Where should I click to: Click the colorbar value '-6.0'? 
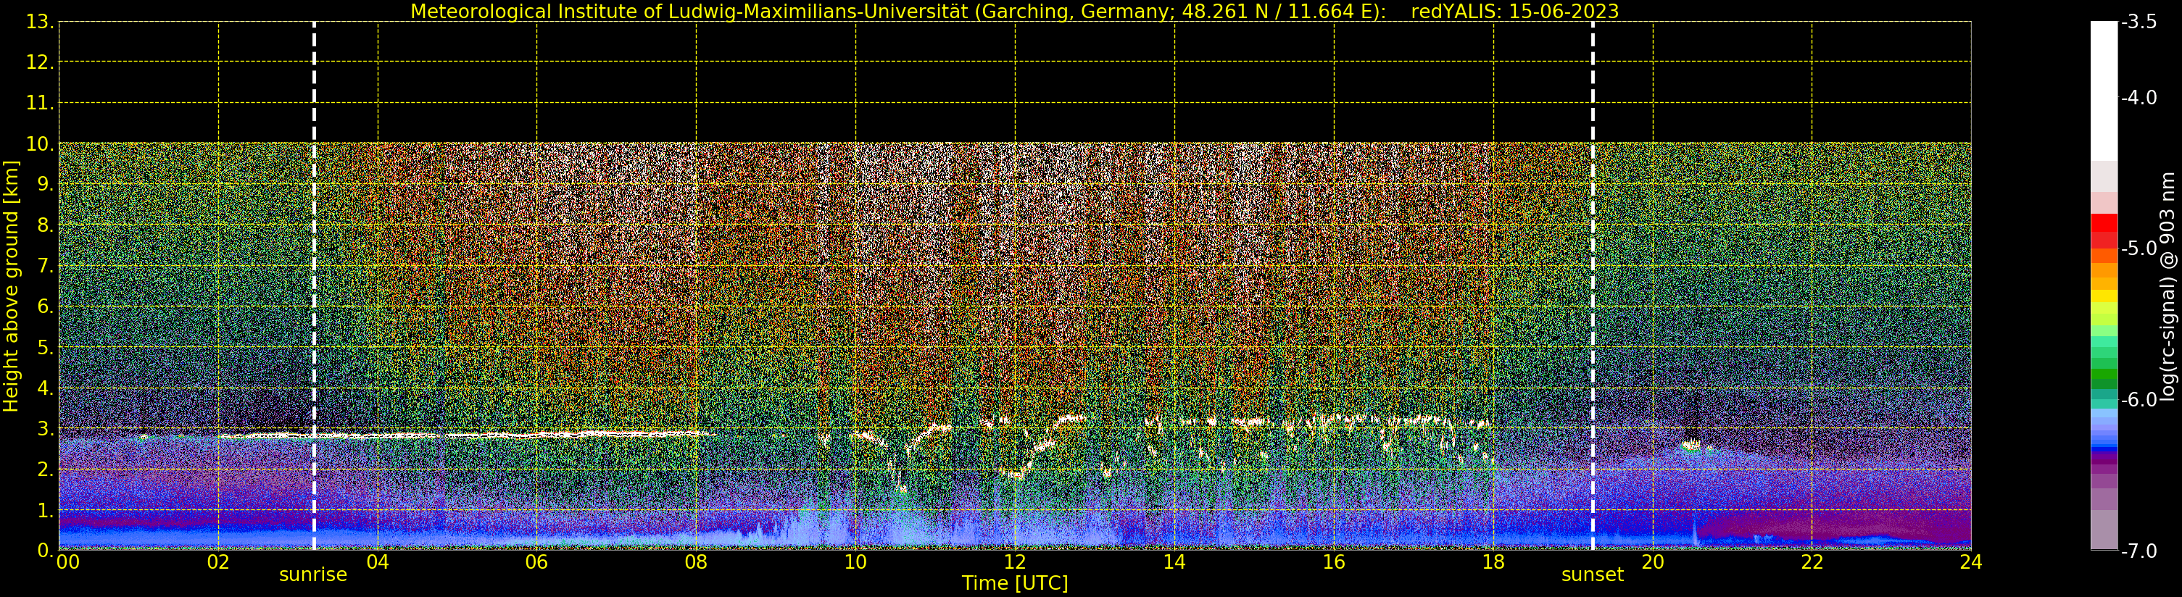coord(2139,400)
